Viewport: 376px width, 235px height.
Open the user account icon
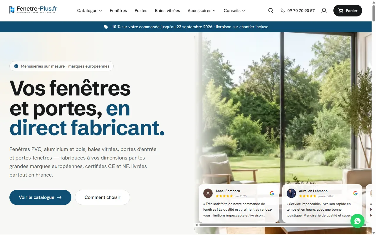coord(324,11)
